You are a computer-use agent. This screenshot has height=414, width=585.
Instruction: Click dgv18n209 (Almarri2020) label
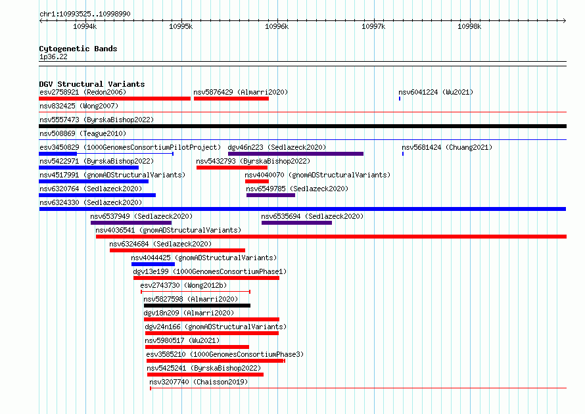189,313
